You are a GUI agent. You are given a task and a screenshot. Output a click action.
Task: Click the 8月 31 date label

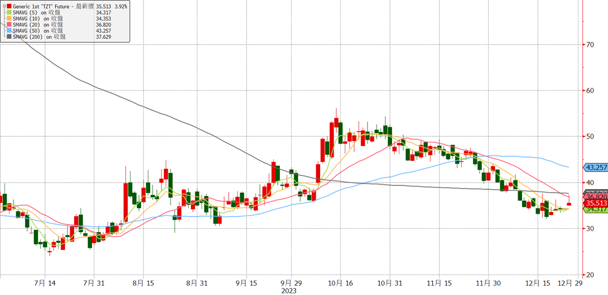(x=196, y=284)
